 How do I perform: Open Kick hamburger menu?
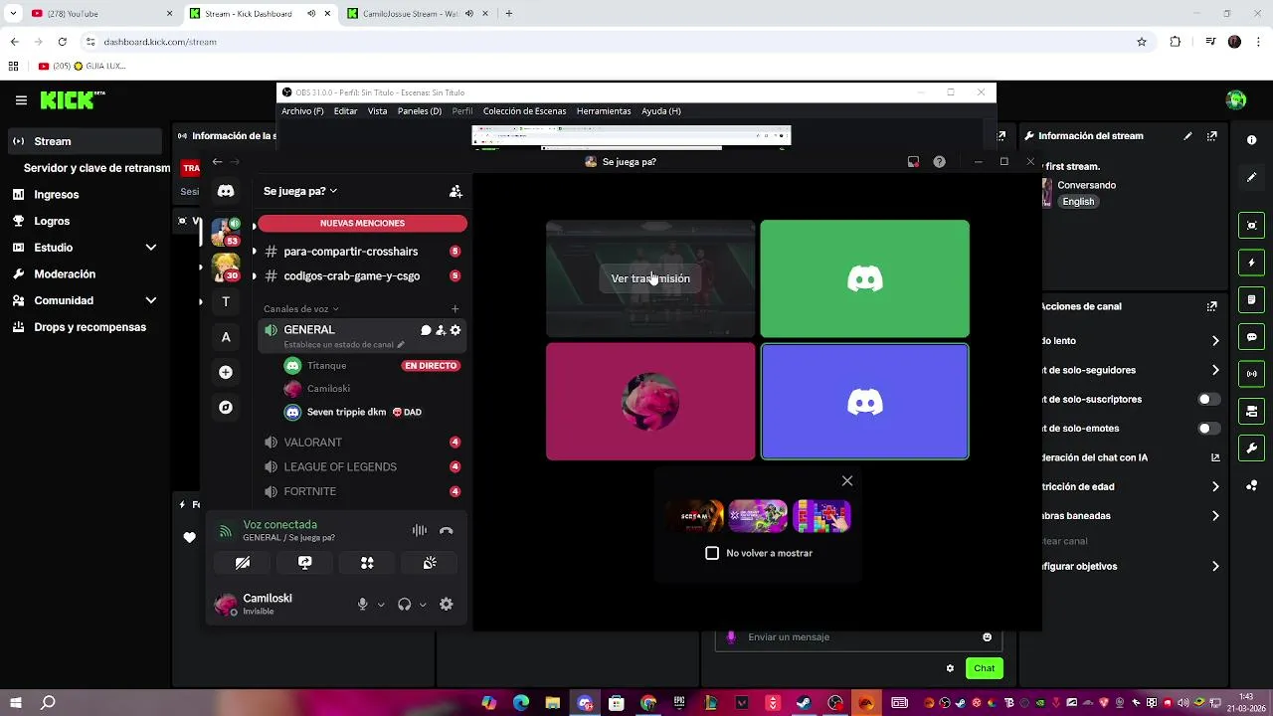pos(21,100)
